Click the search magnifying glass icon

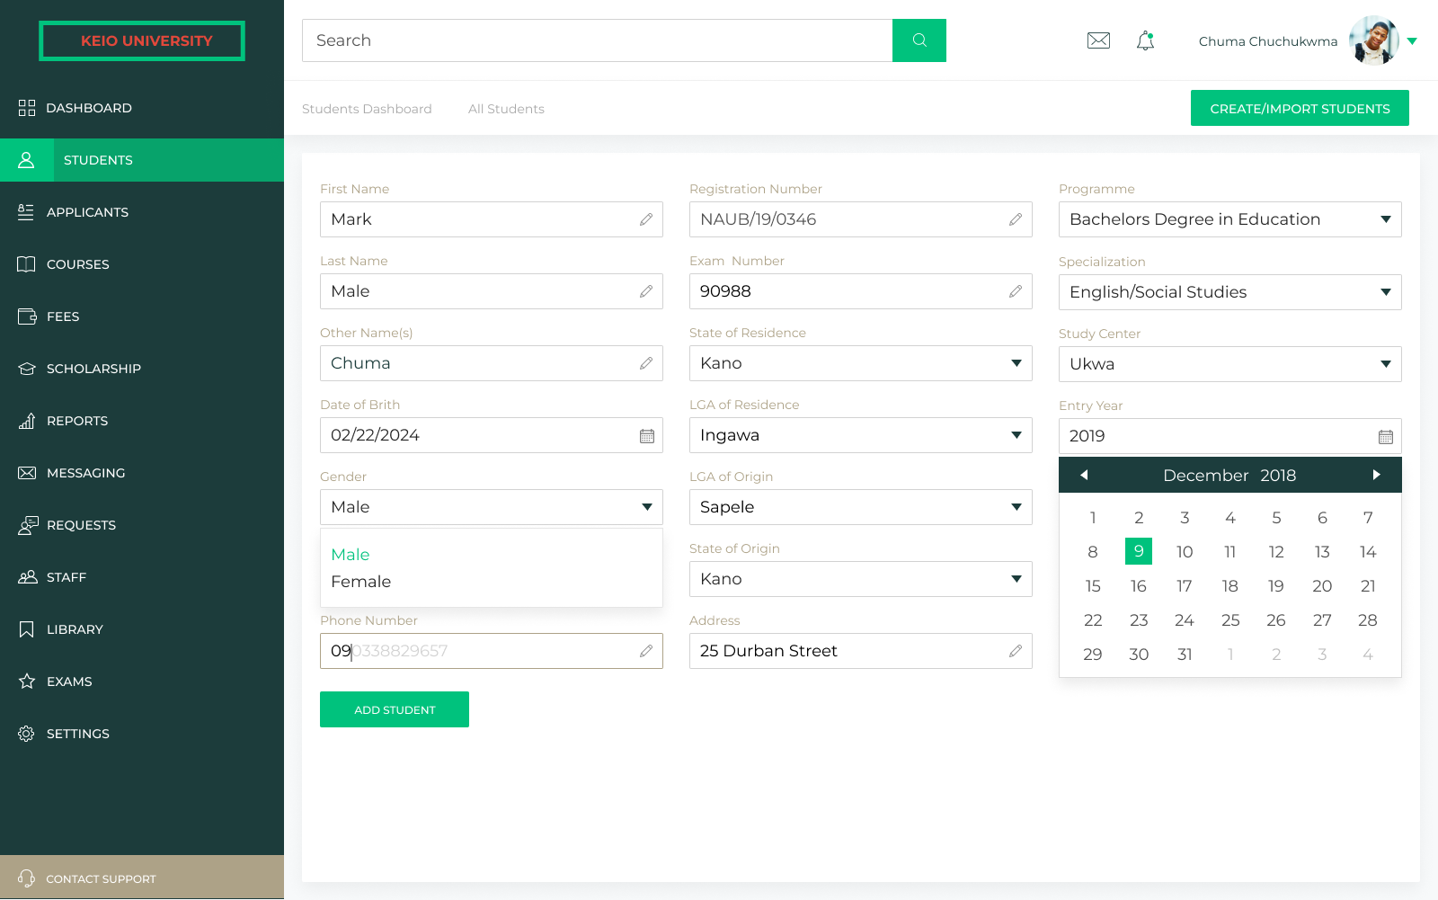[919, 40]
